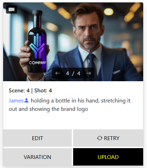The height and width of the screenshot is (168, 147).
Task: Click the circular refresh icon in RETRY
Action: click(x=100, y=138)
